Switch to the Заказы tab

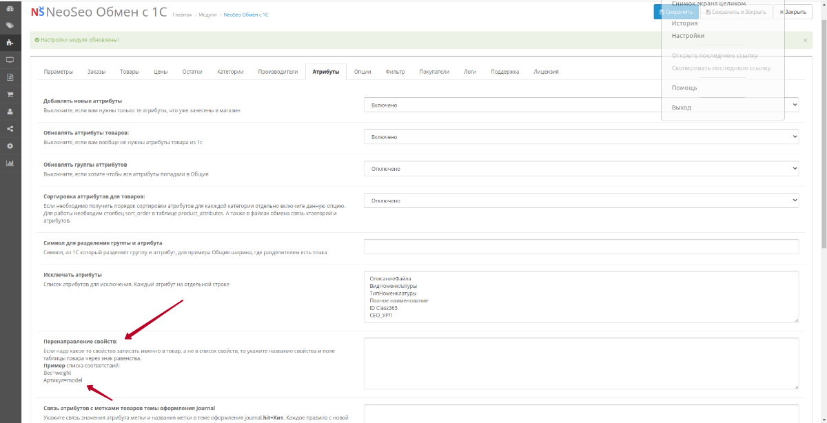click(96, 72)
